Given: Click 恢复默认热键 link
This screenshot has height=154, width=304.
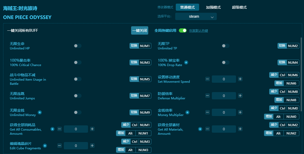Looking at the screenshot, I should pos(199,31).
